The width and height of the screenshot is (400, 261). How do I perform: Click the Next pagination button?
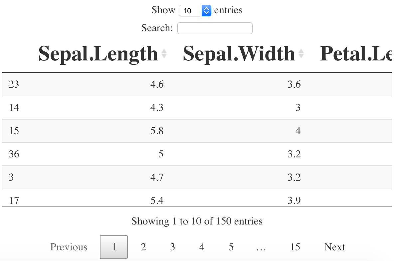[x=334, y=247]
